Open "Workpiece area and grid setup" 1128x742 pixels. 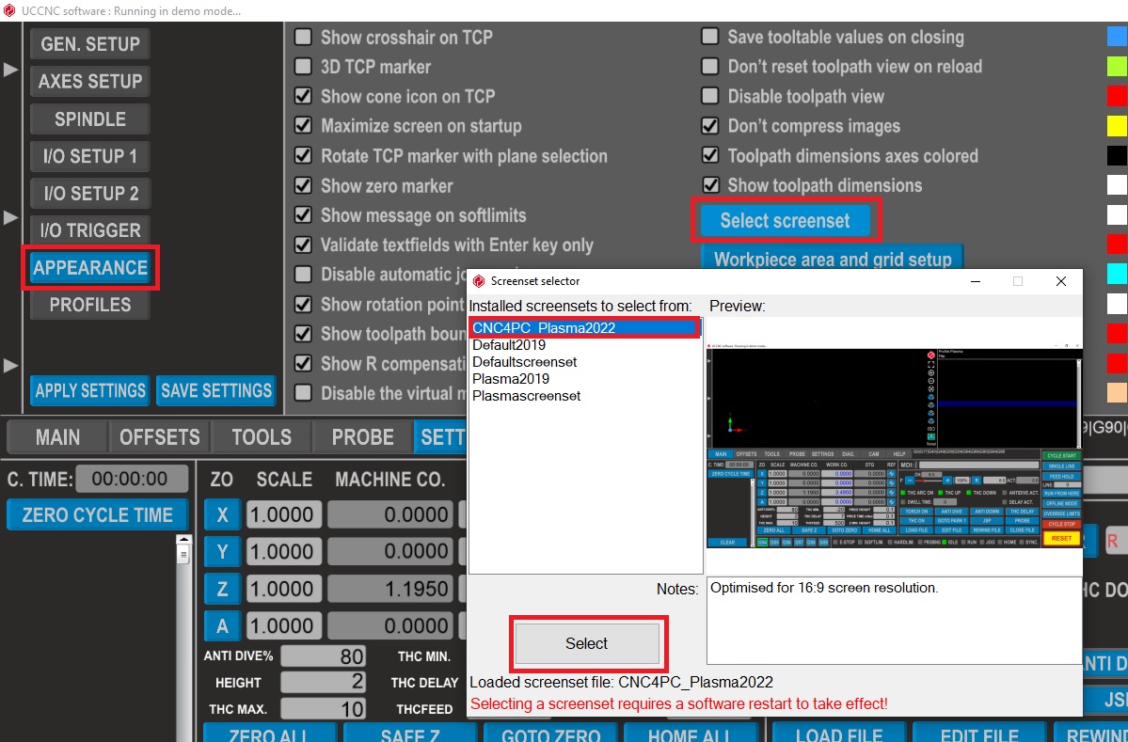(x=831, y=260)
